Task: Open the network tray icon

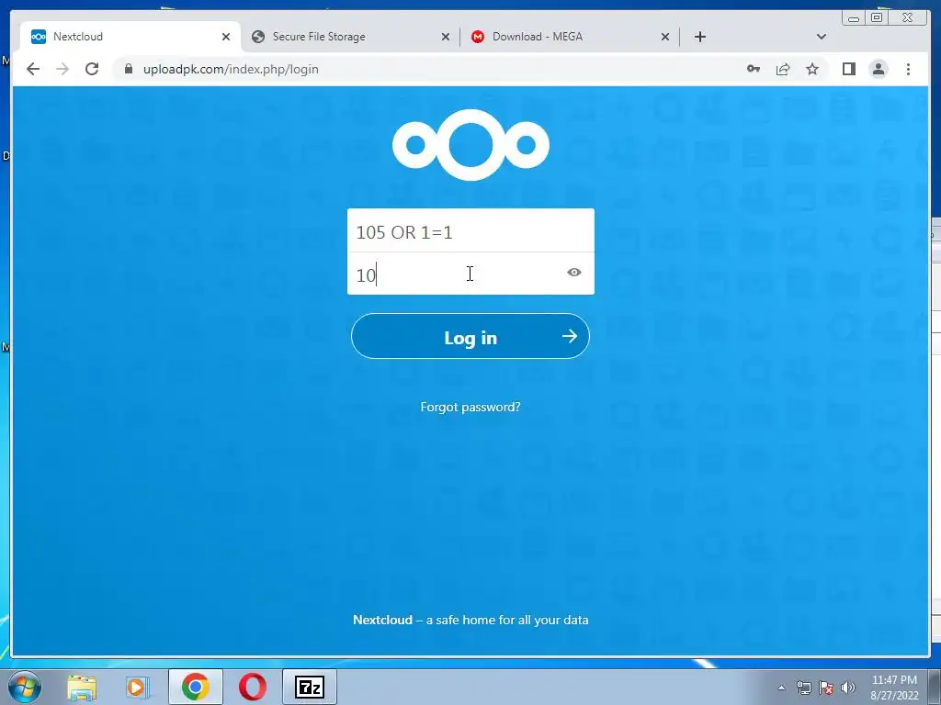Action: point(803,688)
